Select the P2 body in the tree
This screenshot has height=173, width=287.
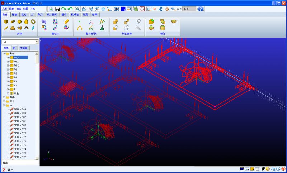pyautogui.click(x=15, y=85)
